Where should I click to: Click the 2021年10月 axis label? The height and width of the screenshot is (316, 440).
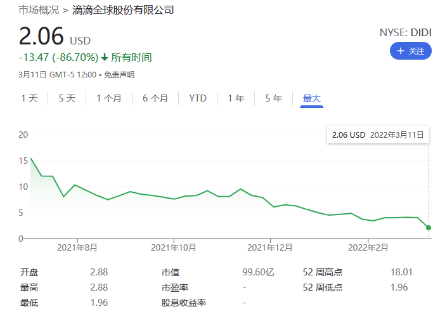pos(174,247)
